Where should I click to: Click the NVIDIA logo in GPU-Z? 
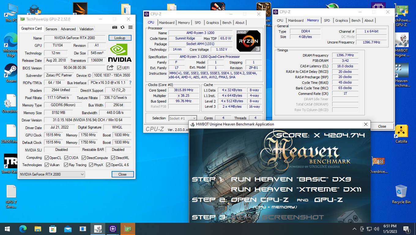pos(120,53)
